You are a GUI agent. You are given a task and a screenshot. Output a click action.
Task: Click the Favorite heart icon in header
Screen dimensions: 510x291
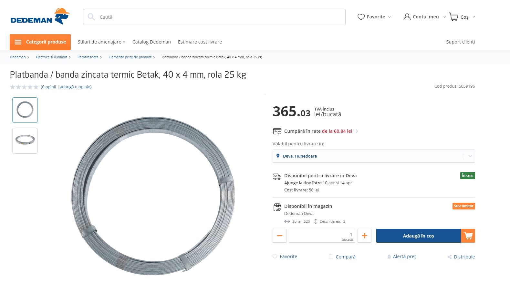tap(361, 17)
